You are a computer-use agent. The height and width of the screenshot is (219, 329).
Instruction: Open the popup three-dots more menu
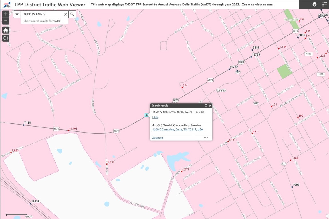(206, 138)
